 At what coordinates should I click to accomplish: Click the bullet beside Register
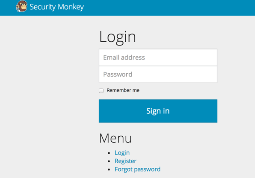[x=109, y=161]
